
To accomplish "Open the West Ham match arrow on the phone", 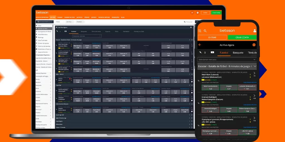I will (254, 73).
